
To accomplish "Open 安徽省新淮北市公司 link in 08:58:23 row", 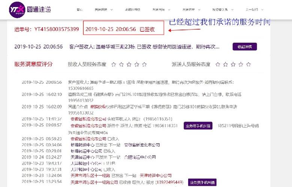I will [x=88, y=139].
